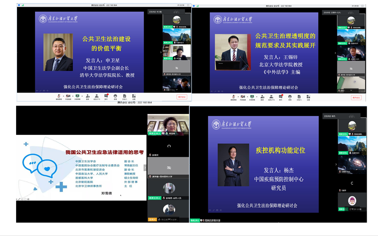
Task: Open Members (273) list in 申卫星 meeting window
Action: tap(97, 97)
